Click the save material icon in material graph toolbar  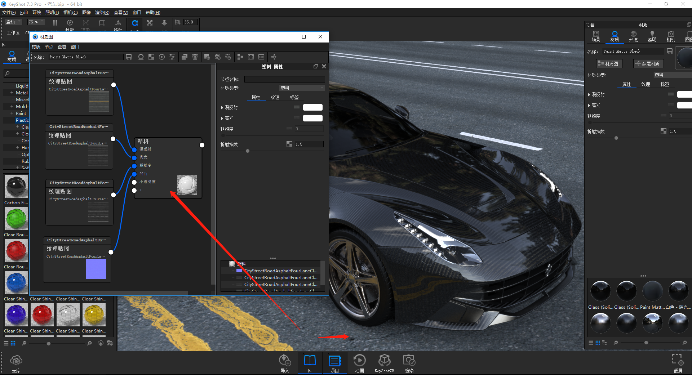[x=129, y=57]
